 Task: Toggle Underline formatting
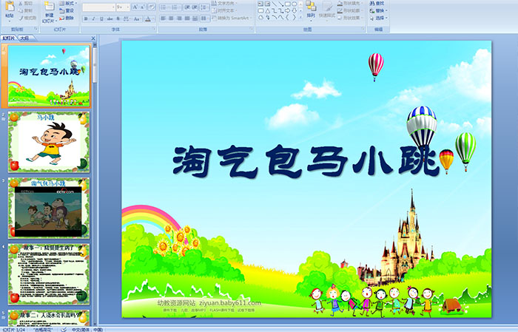point(101,18)
